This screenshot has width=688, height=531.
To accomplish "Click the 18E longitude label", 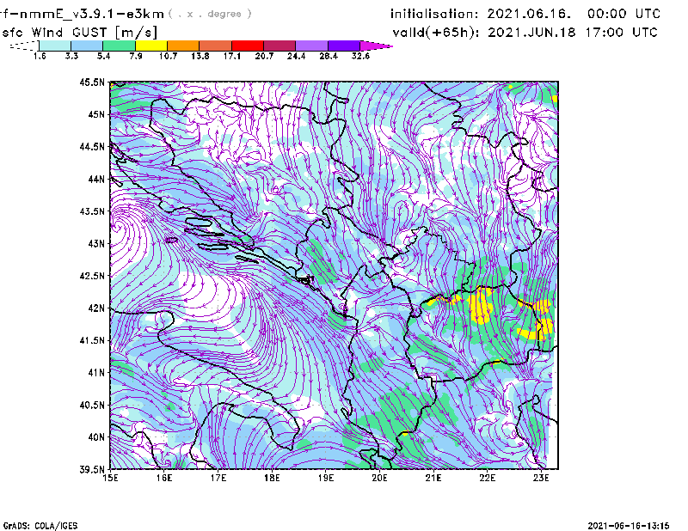I will [x=272, y=478].
